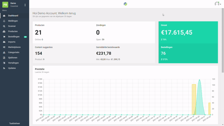This screenshot has width=224, height=126.
Task: Click the Bestellingen shopping cart icon
Action: [4, 37]
